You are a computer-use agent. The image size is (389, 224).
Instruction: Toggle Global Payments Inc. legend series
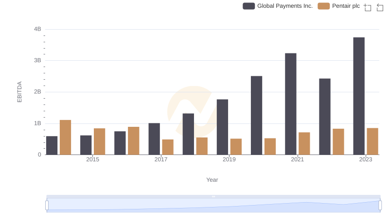coord(278,6)
